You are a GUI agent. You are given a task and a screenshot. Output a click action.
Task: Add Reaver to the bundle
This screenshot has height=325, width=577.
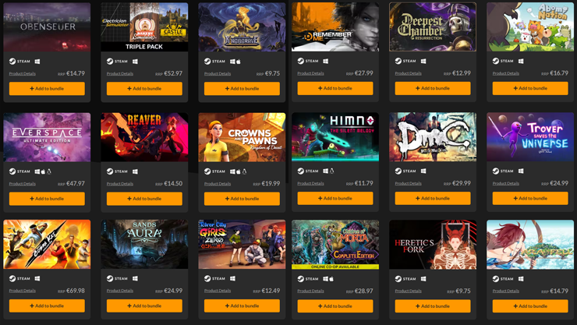(144, 199)
